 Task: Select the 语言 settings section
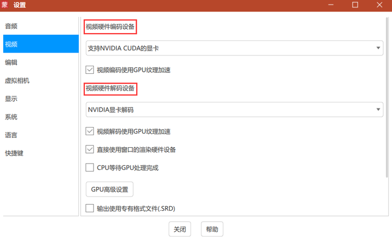pos(11,135)
